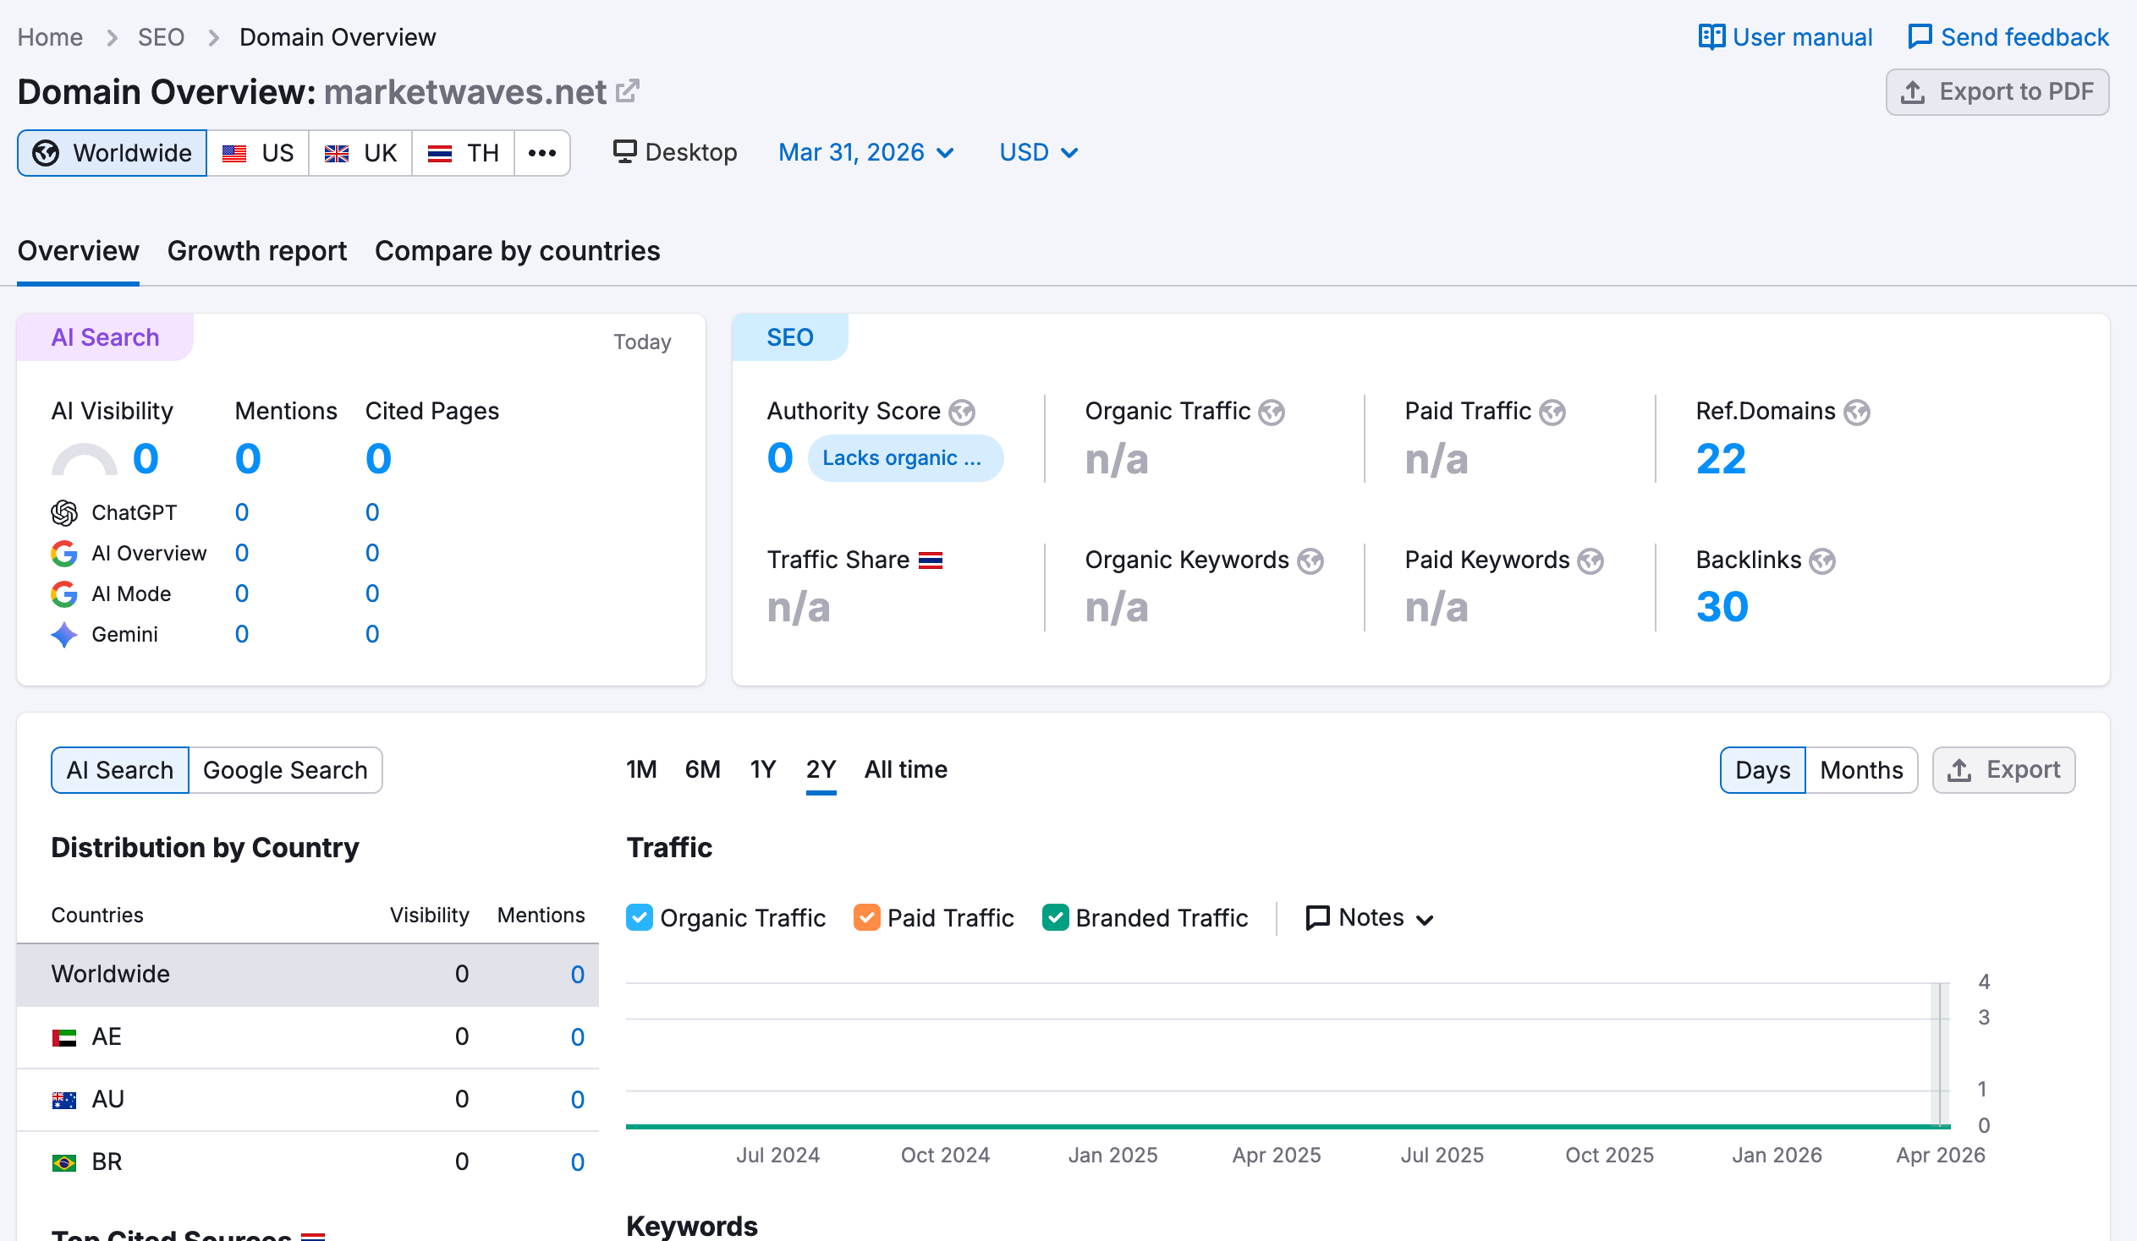
Task: Open the USD currency dropdown
Action: pyautogui.click(x=1038, y=152)
